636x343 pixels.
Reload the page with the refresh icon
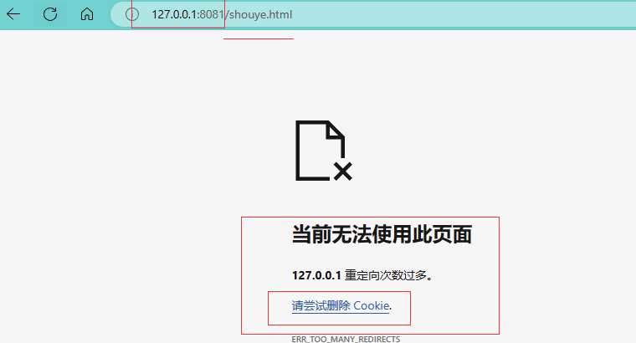pyautogui.click(x=50, y=14)
